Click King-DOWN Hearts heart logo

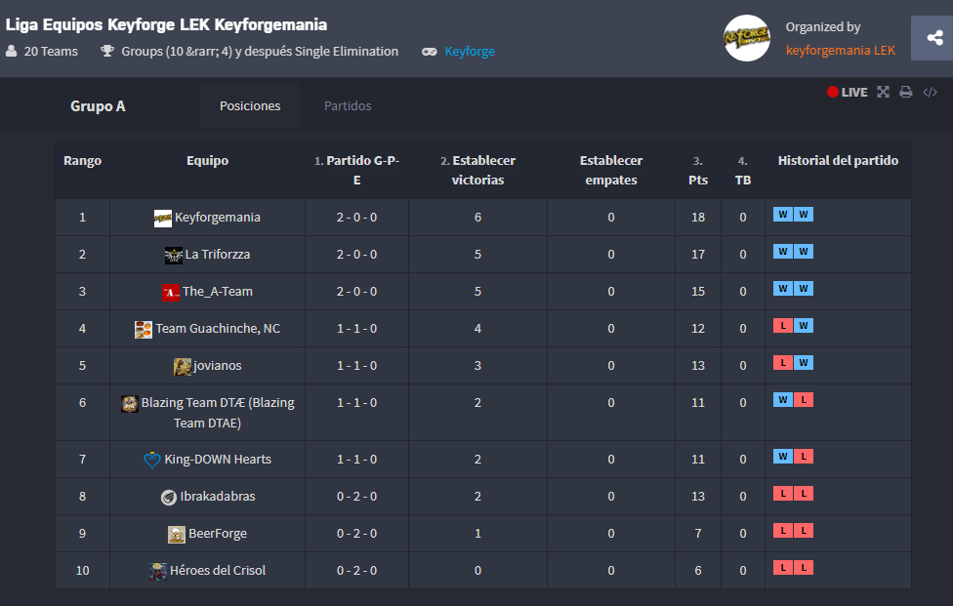point(152,460)
